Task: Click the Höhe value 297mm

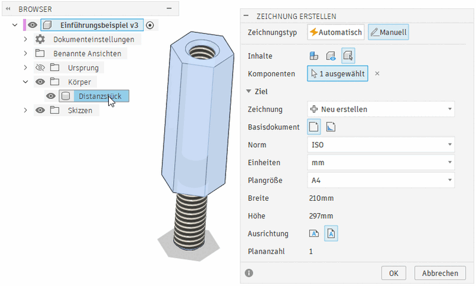Action: (321, 216)
